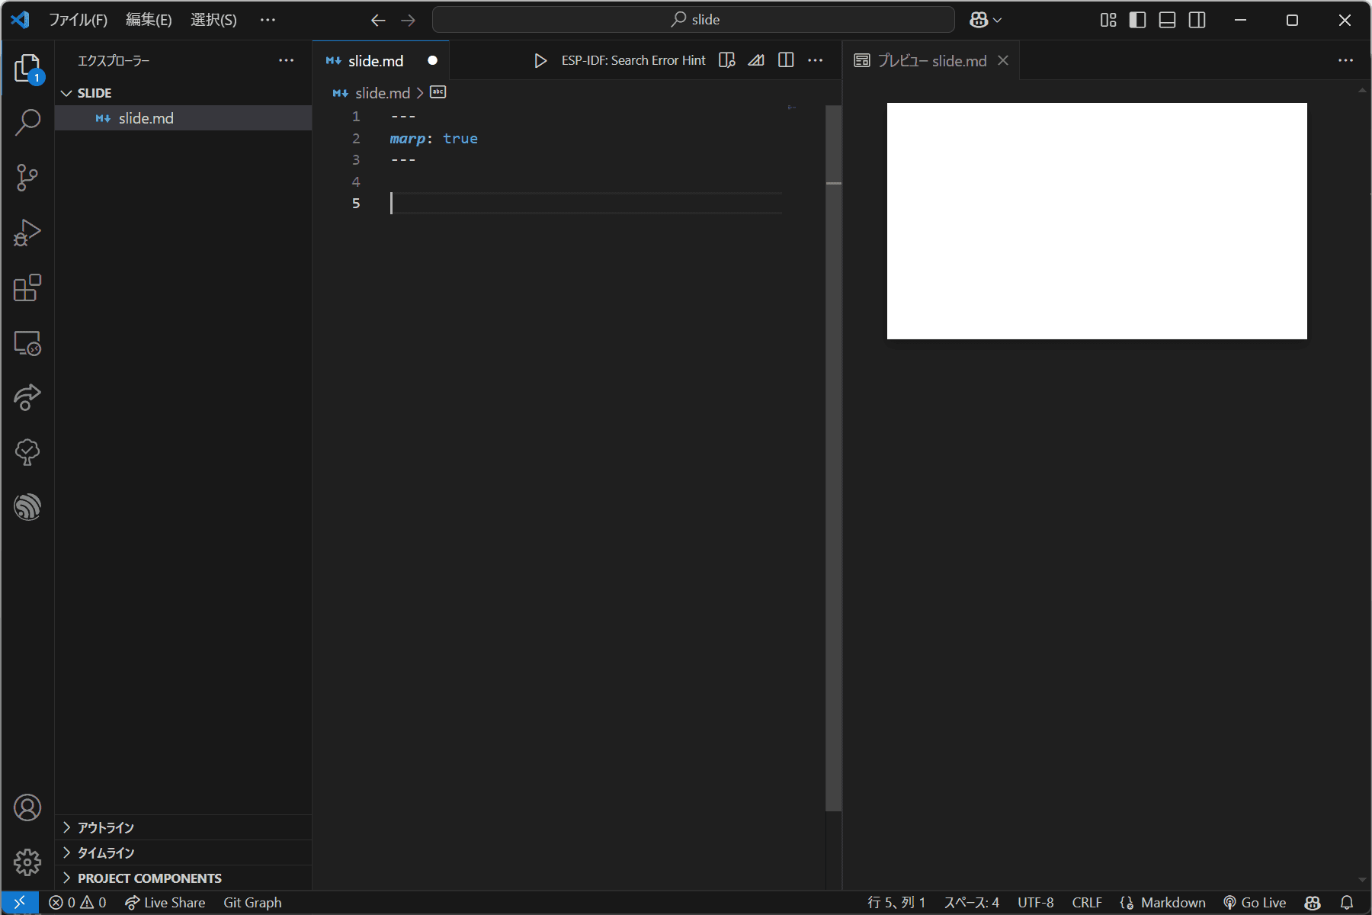Open the Run and Debug view
The image size is (1372, 915).
point(27,233)
